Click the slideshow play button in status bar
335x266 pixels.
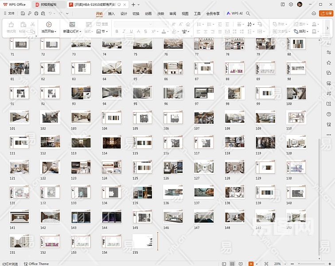(251, 263)
